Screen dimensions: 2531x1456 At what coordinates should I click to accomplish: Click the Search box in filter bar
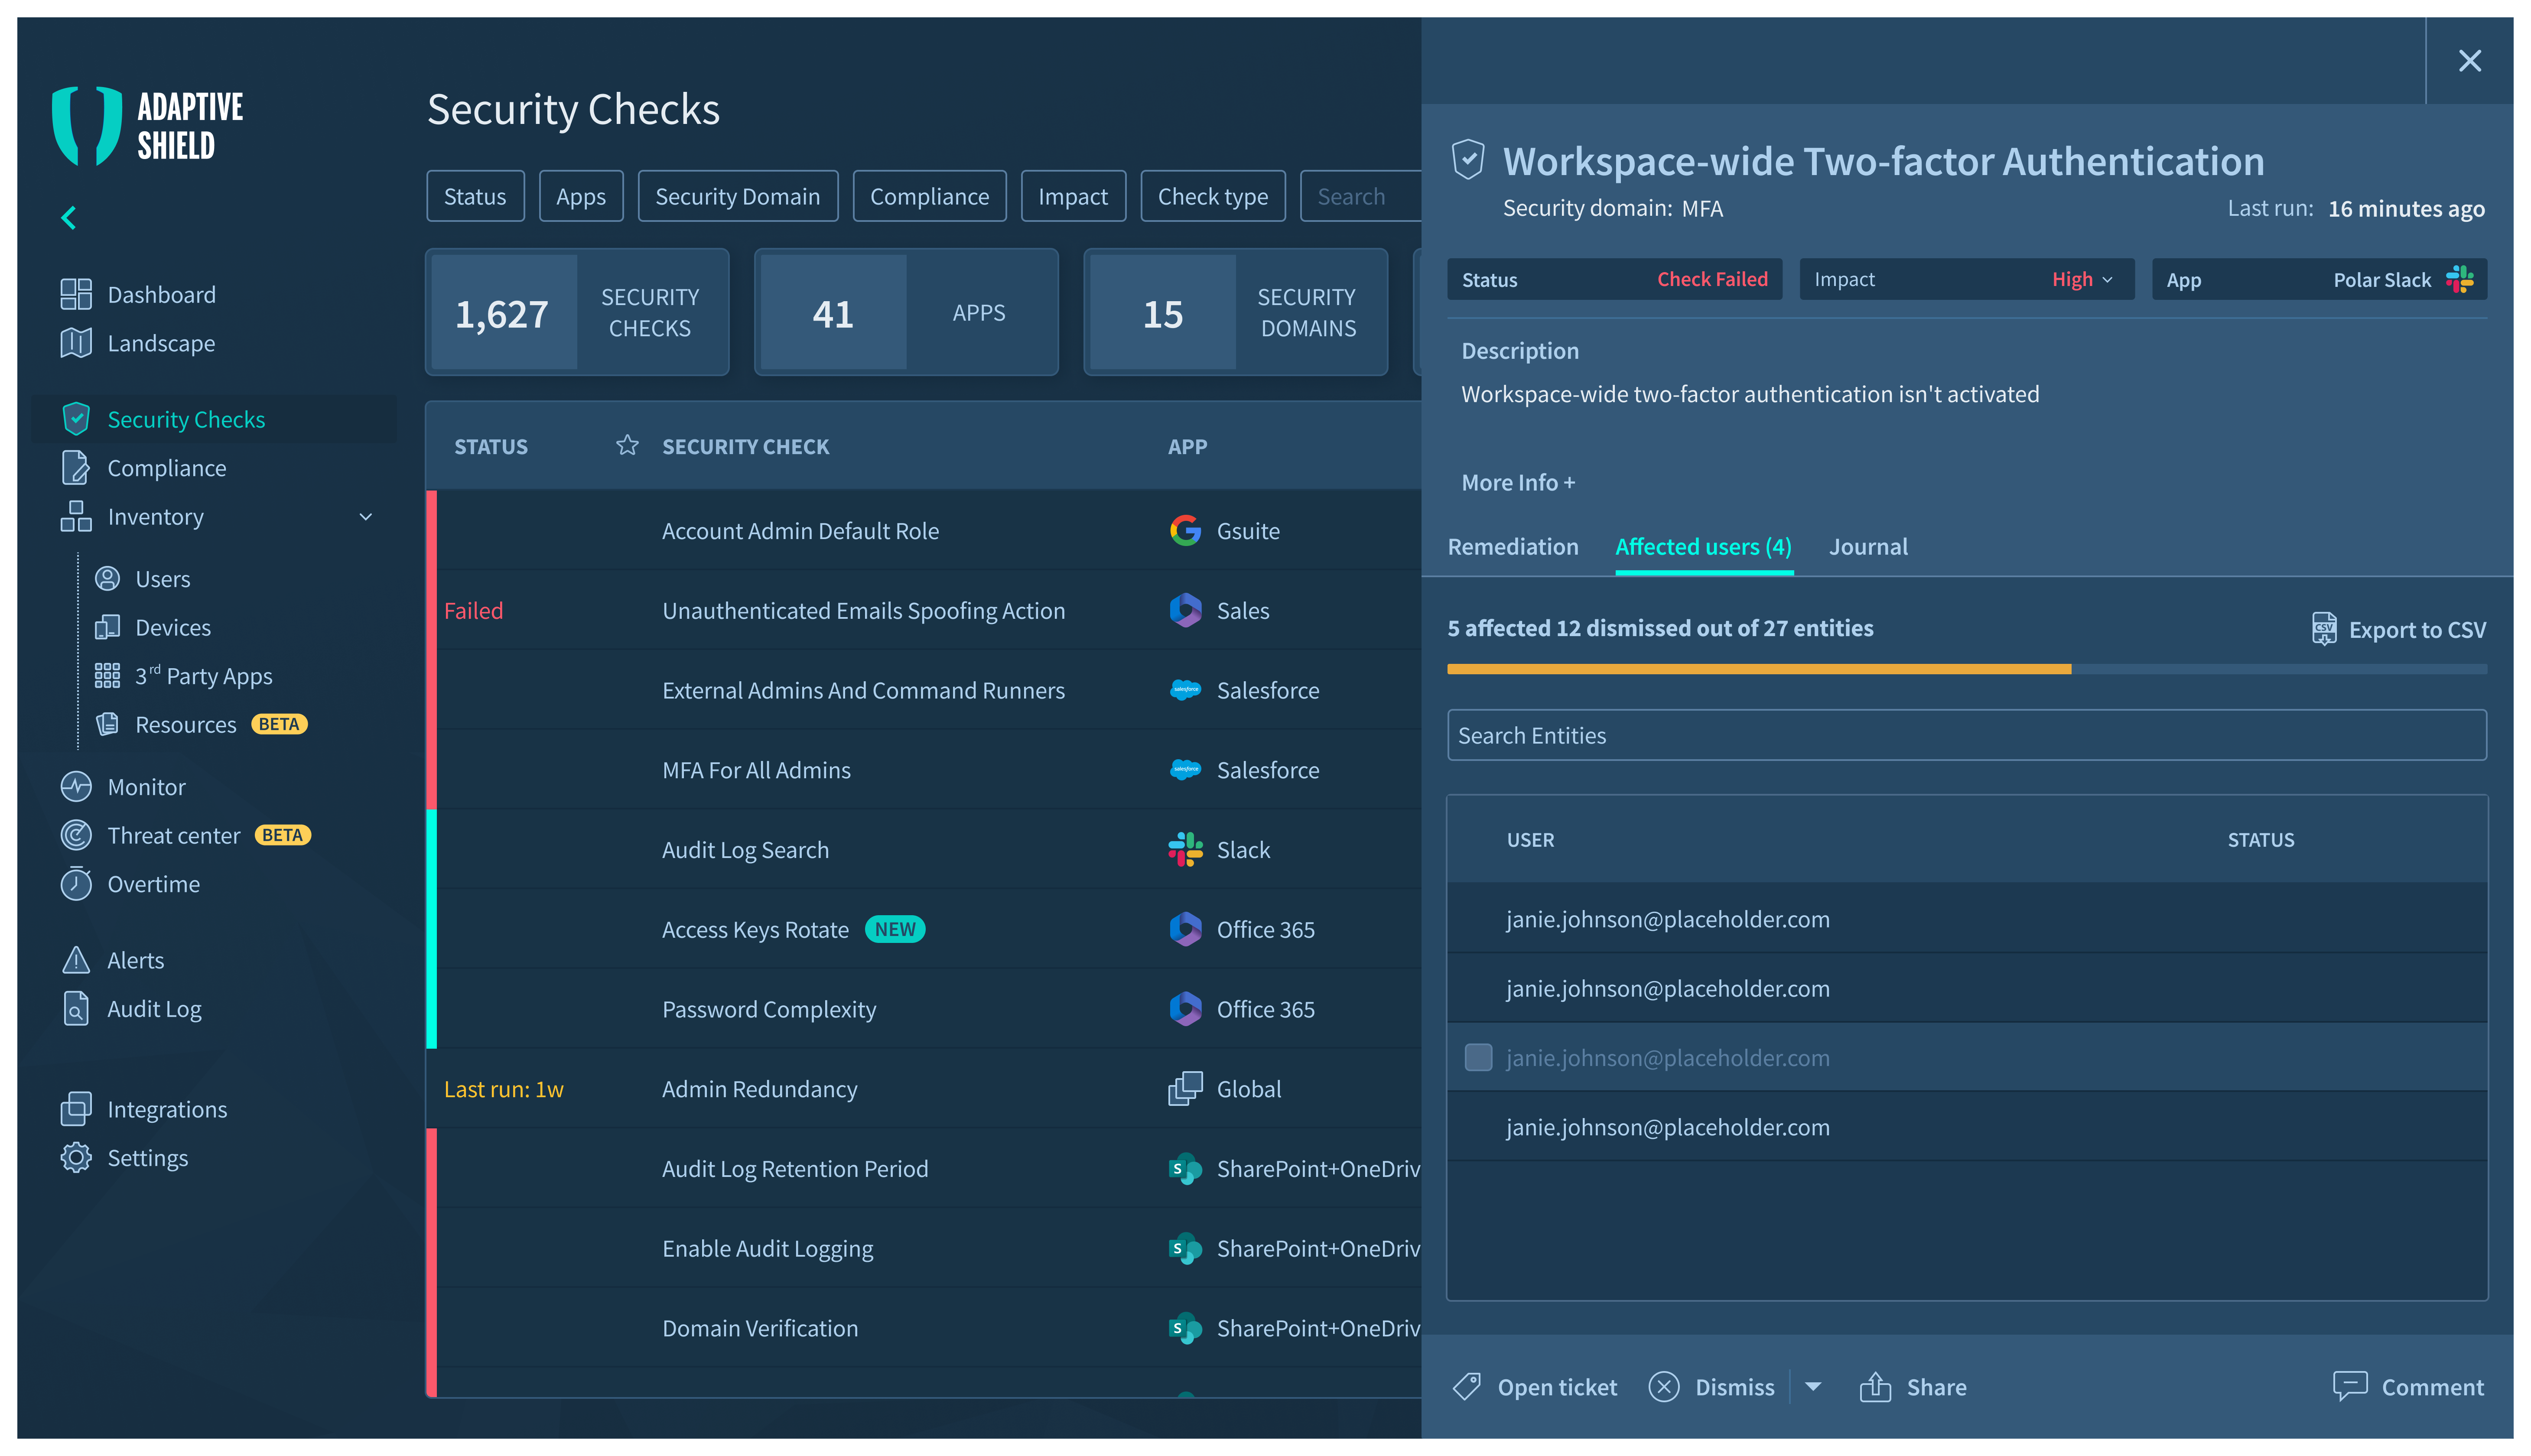(1361, 196)
